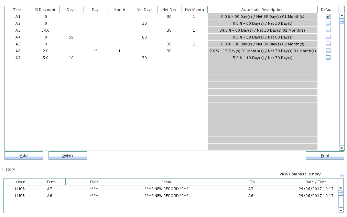Screen dimensions: 347x217
Task: Uncheck the Default checkbox for term A1
Action: (328, 17)
